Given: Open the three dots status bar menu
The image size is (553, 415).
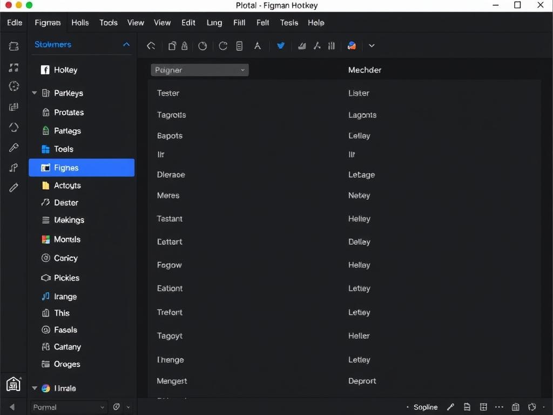Looking at the screenshot, I should point(499,407).
